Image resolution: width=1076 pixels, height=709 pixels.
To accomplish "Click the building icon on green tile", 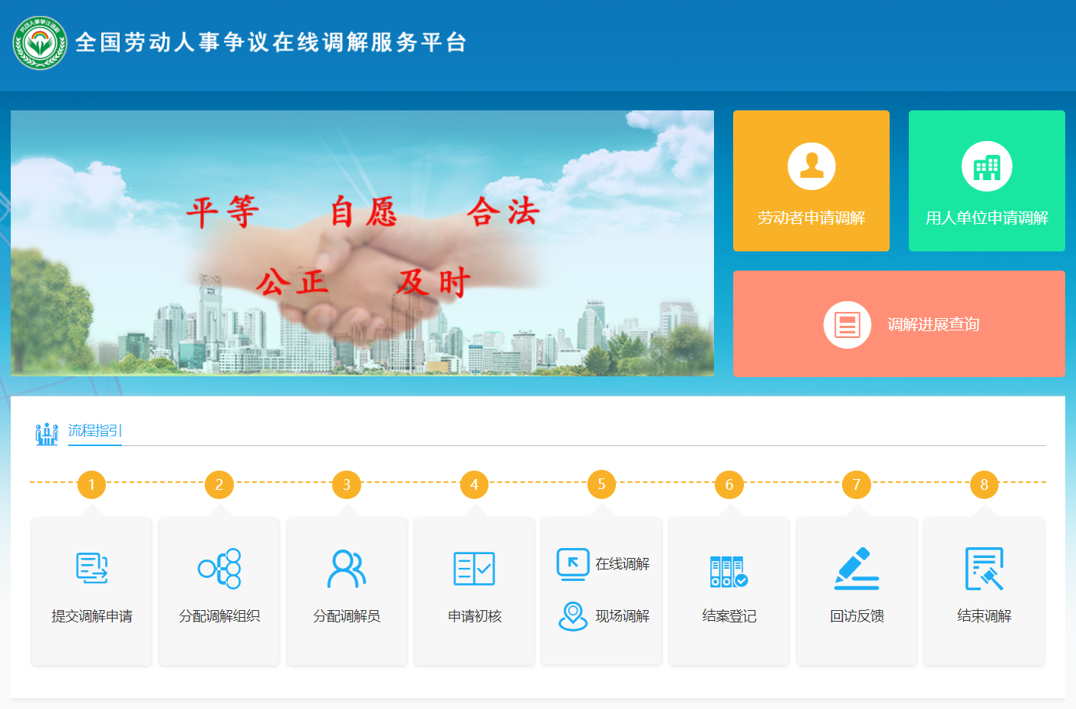I will (986, 166).
